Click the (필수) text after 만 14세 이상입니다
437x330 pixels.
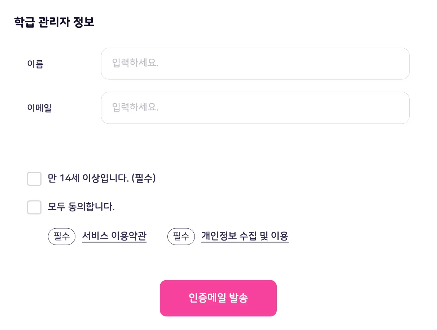point(144,178)
